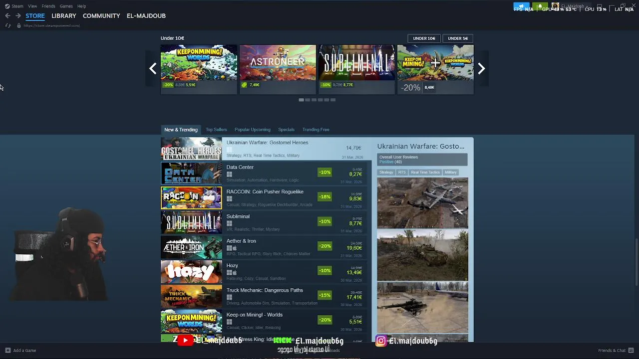The width and height of the screenshot is (639, 359).
Task: Click the platform icons in Aether & Iron row
Action: pyautogui.click(x=232, y=248)
